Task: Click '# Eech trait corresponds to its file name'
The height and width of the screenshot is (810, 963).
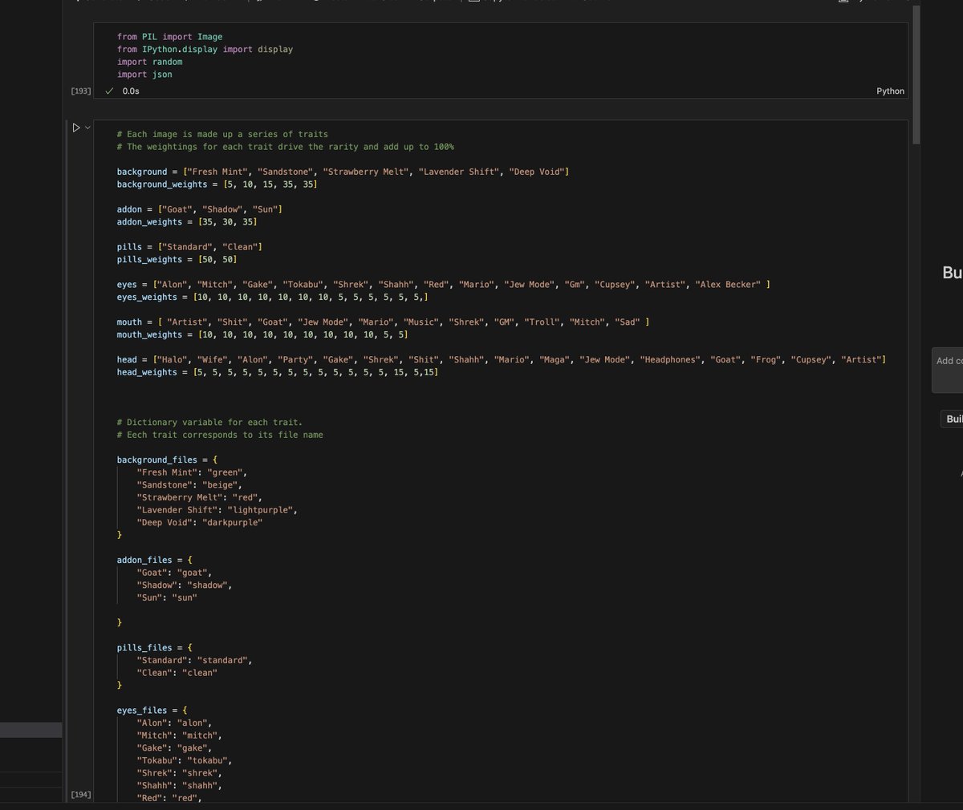Action: click(220, 435)
